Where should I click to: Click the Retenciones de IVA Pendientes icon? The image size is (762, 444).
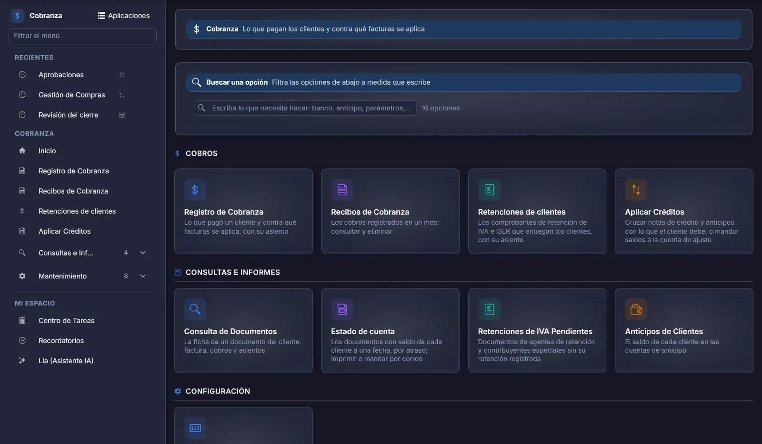tap(489, 309)
